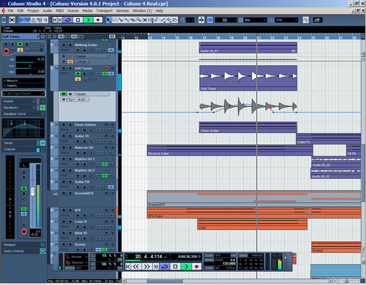
Task: Select the Mono In input routing
Action: tap(23, 80)
